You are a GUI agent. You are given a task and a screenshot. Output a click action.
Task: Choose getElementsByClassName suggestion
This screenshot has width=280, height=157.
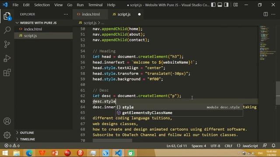point(179,113)
